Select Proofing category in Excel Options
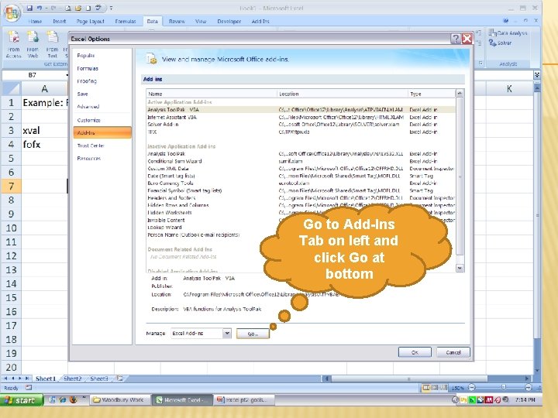Image resolution: width=558 pixels, height=418 pixels. click(x=102, y=81)
